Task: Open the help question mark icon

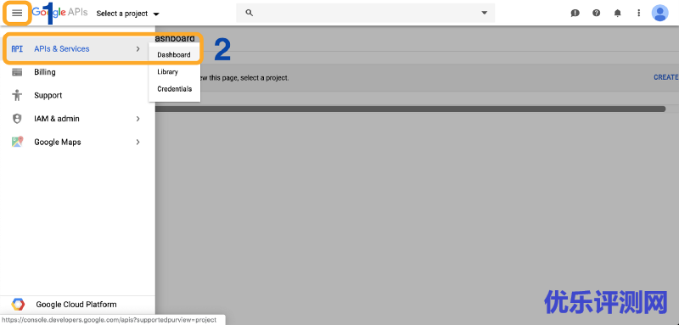Action: 597,13
